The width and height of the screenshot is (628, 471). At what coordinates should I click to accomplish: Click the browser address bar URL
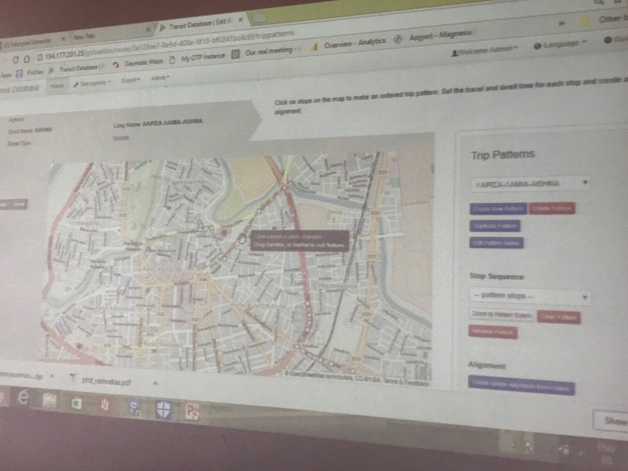(170, 46)
